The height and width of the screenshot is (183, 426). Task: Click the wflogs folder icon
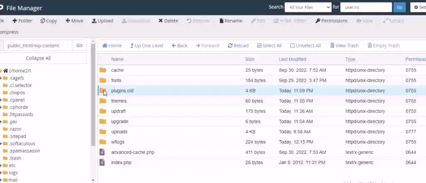pyautogui.click(x=103, y=142)
